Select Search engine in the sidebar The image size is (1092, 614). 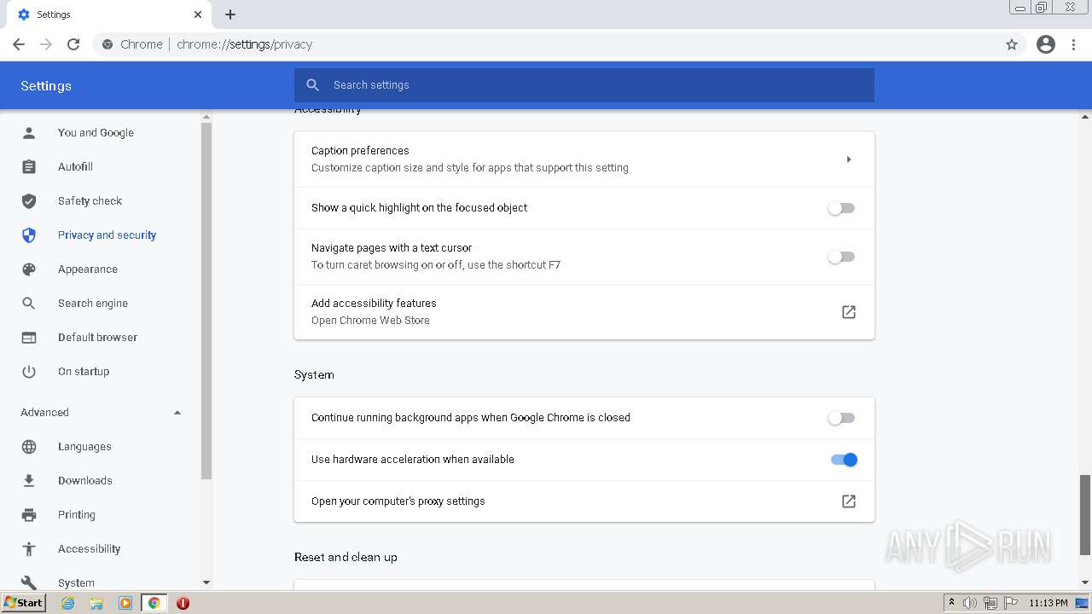(x=93, y=304)
